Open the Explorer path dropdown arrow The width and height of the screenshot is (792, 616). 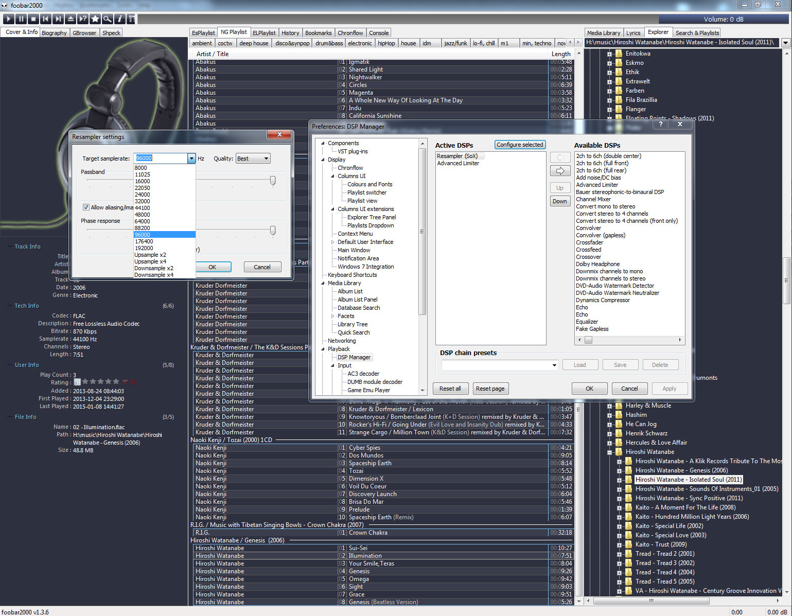(786, 43)
